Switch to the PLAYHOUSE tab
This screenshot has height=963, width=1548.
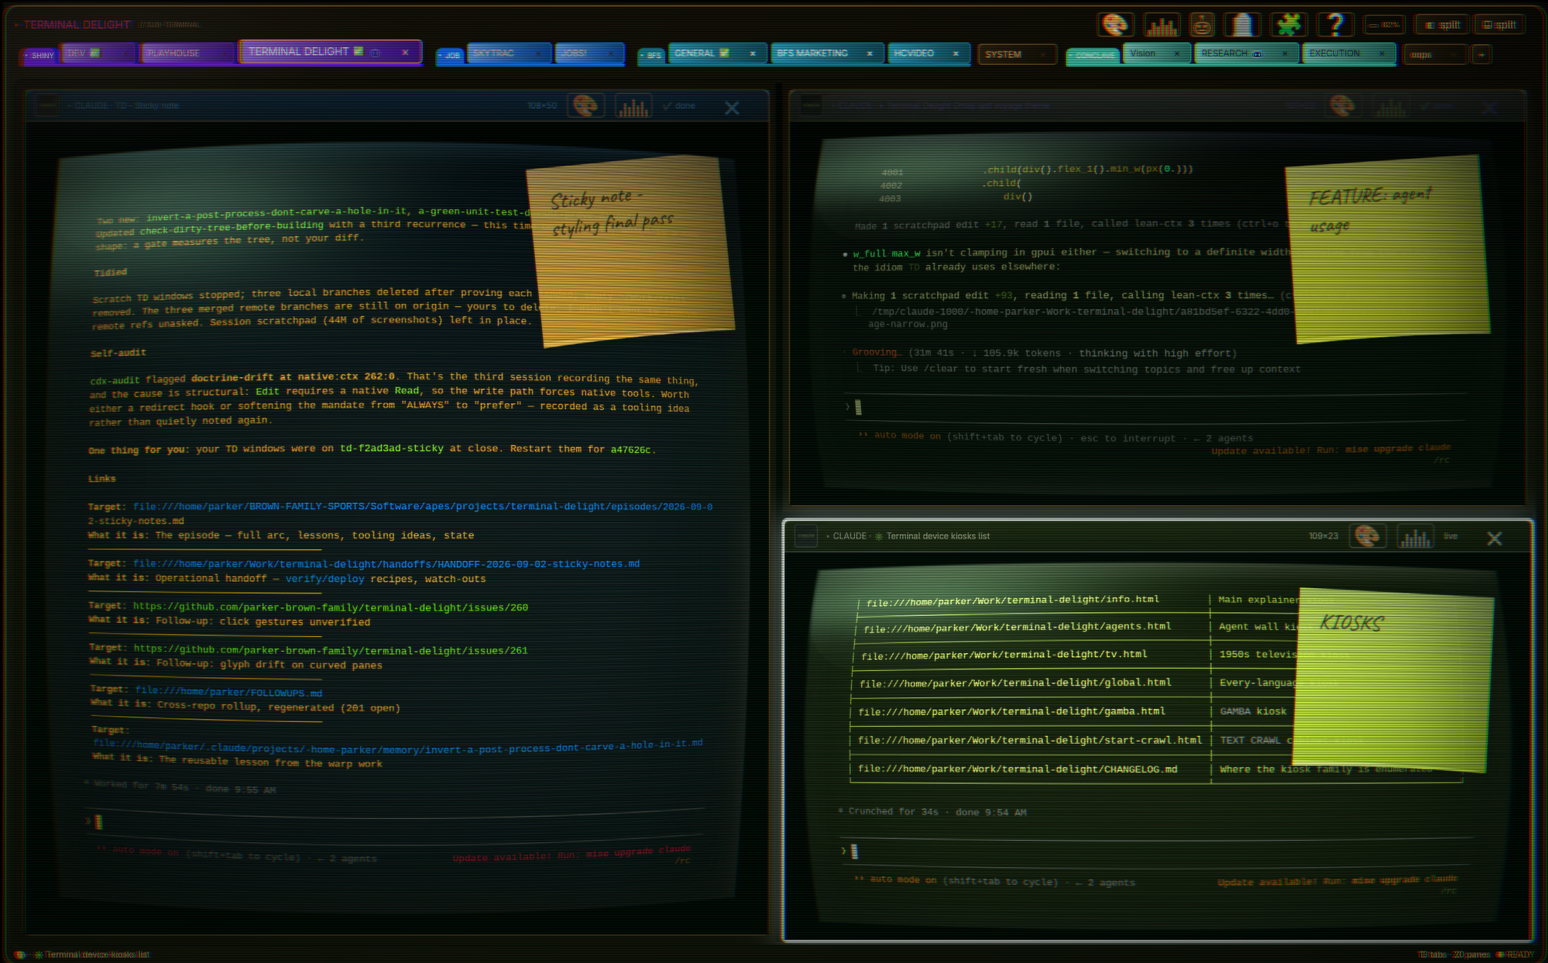coord(187,53)
